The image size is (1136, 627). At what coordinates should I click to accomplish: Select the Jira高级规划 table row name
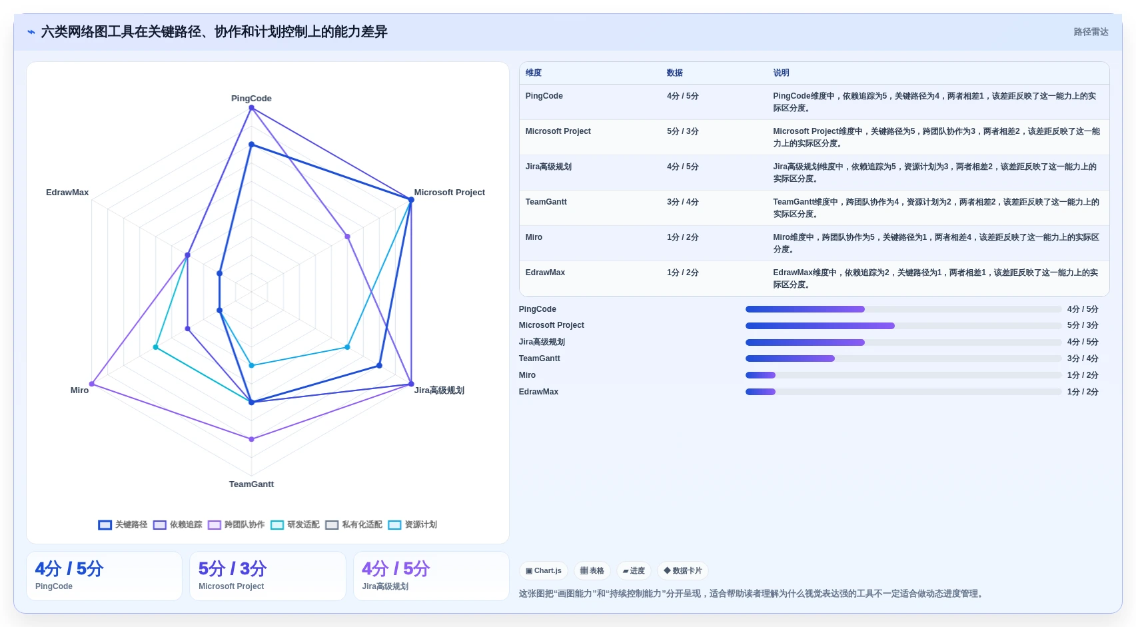[548, 167]
